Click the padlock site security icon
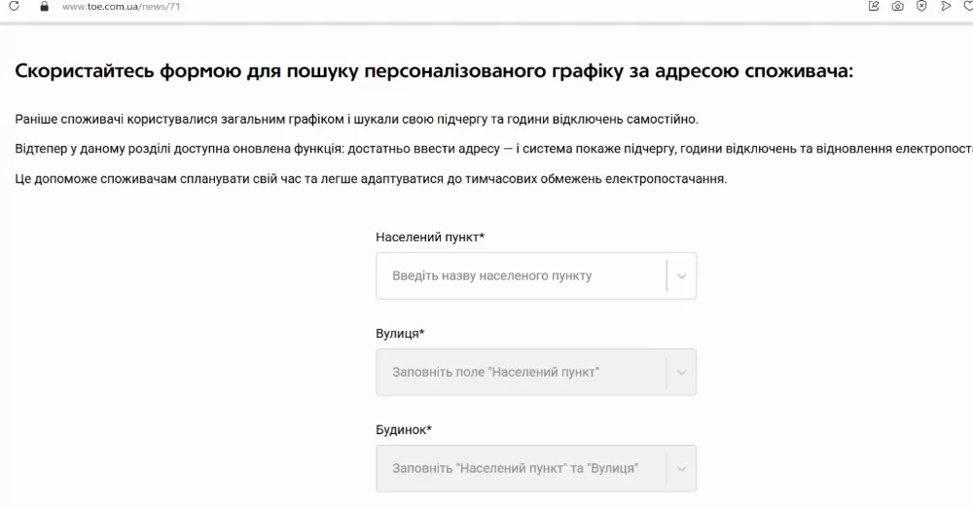The height and width of the screenshot is (509, 973). 43,6
